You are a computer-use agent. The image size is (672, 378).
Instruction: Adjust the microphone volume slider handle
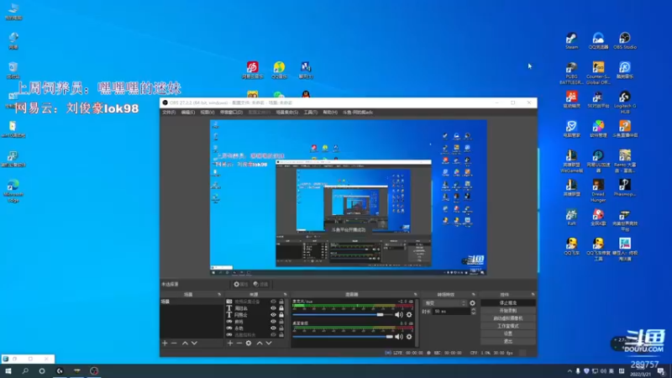tap(381, 315)
